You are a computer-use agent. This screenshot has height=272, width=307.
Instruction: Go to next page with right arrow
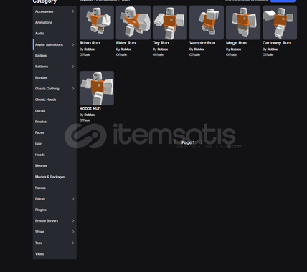coord(202,142)
